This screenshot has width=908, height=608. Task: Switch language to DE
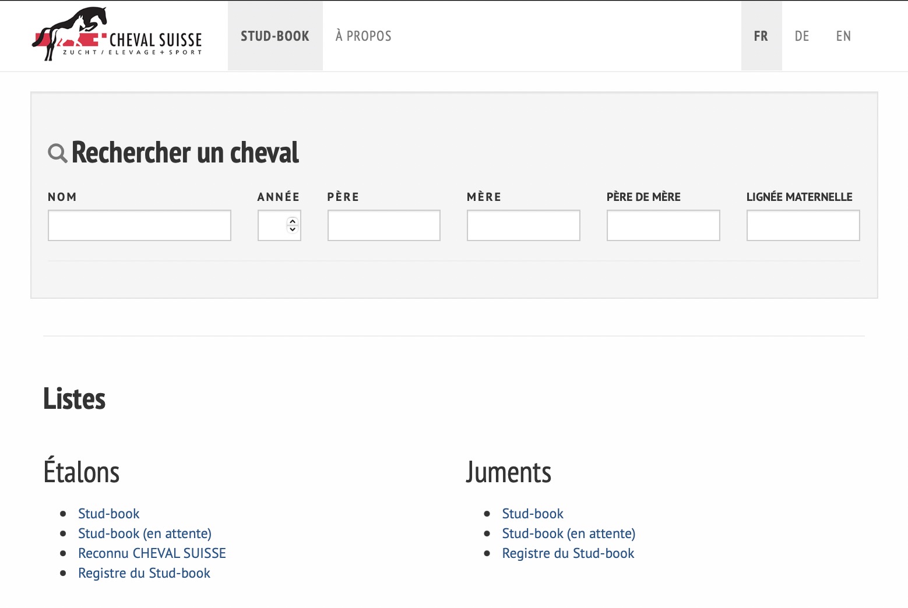pyautogui.click(x=802, y=36)
